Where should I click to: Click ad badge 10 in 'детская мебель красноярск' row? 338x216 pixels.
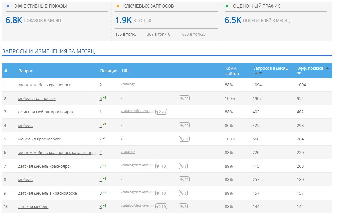pyautogui.click(x=161, y=166)
